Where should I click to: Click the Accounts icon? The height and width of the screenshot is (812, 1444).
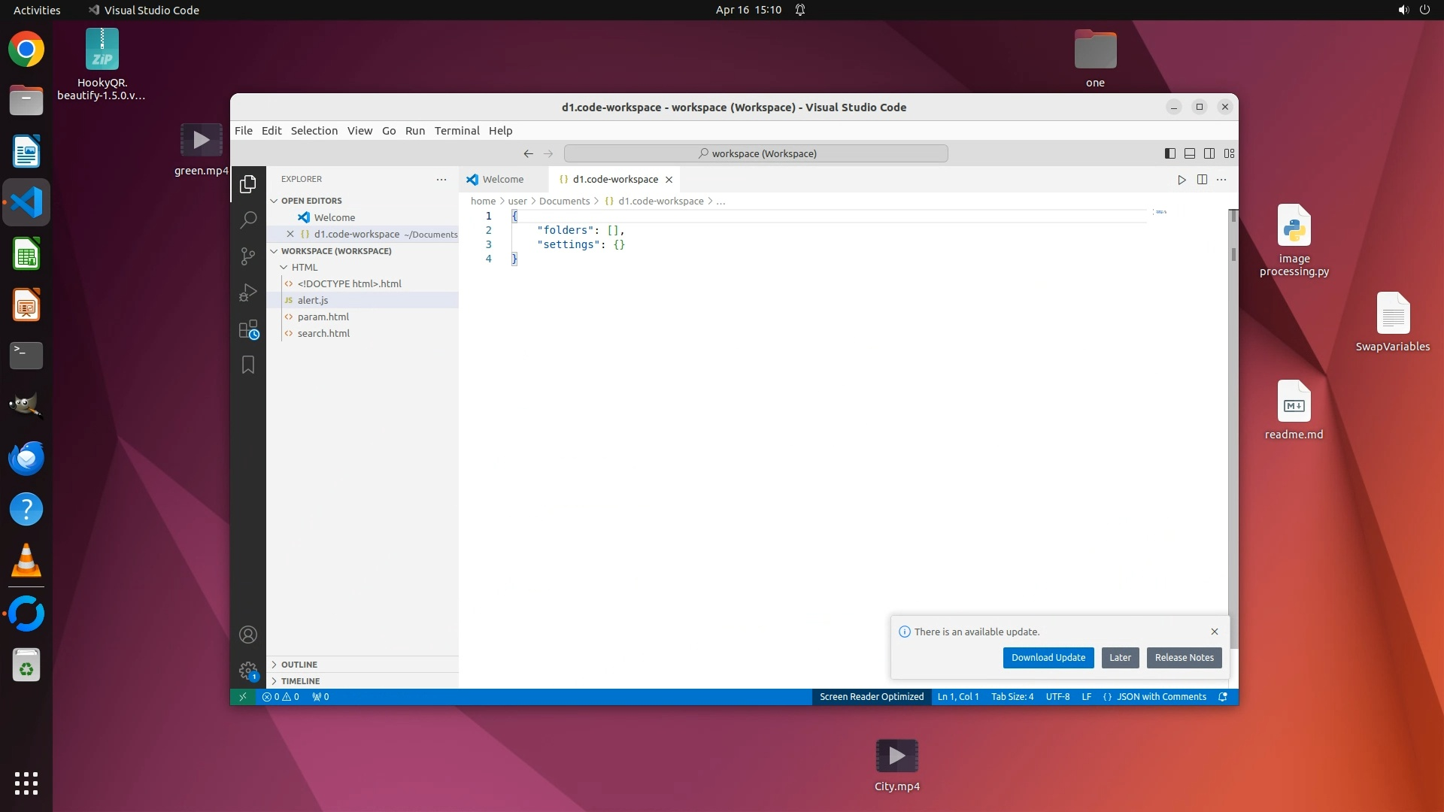pyautogui.click(x=247, y=635)
